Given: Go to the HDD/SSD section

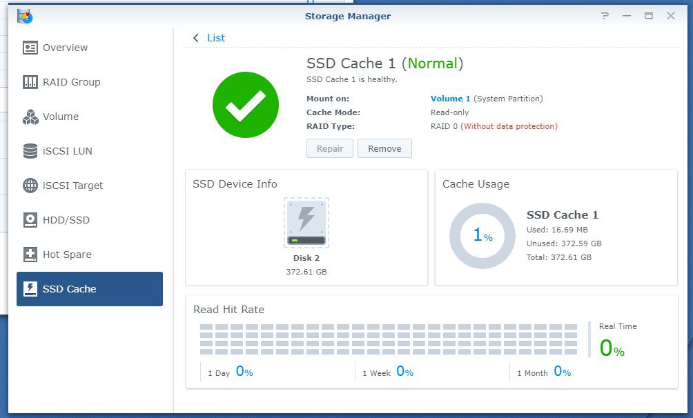Looking at the screenshot, I should click(x=90, y=220).
